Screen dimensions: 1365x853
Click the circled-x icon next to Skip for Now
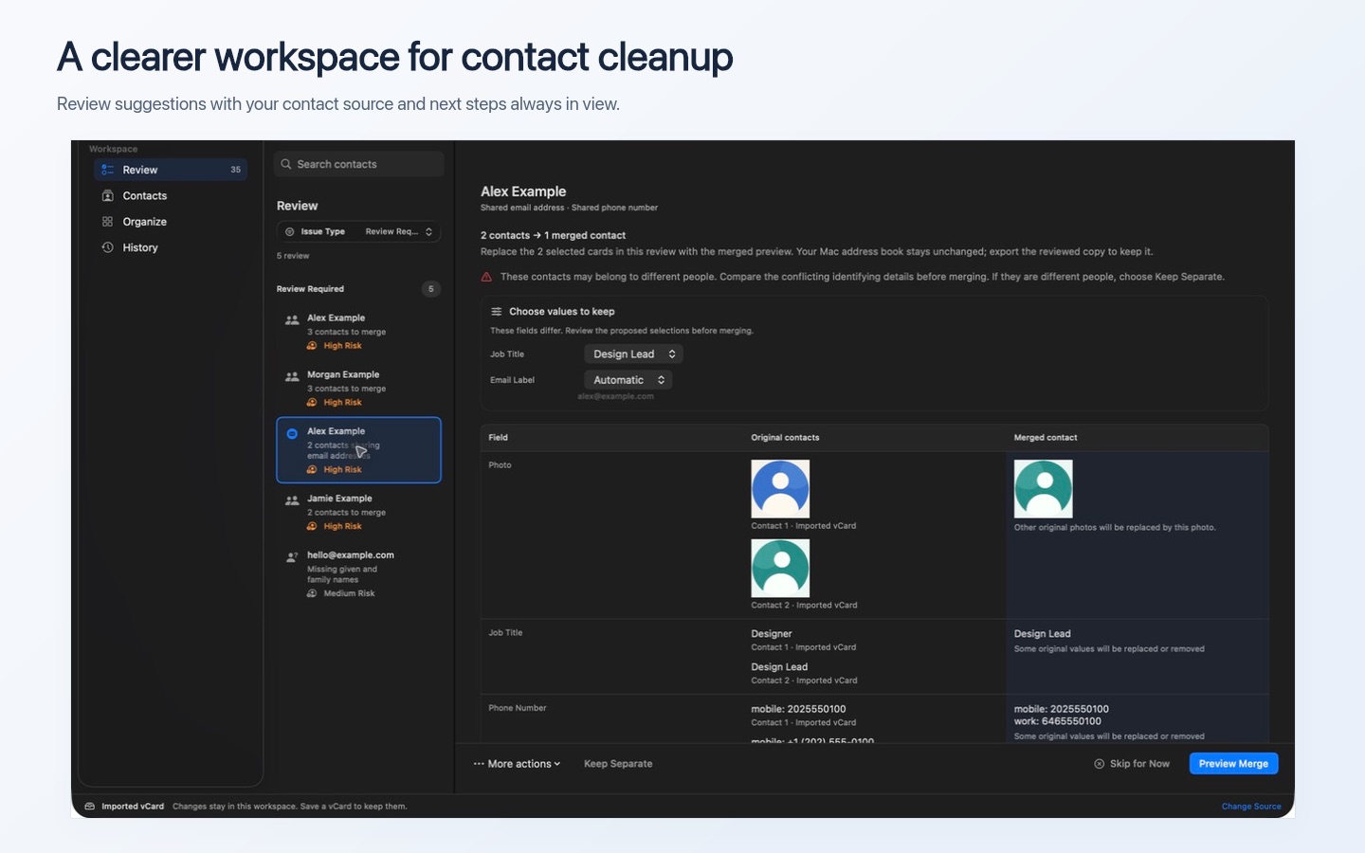point(1100,764)
